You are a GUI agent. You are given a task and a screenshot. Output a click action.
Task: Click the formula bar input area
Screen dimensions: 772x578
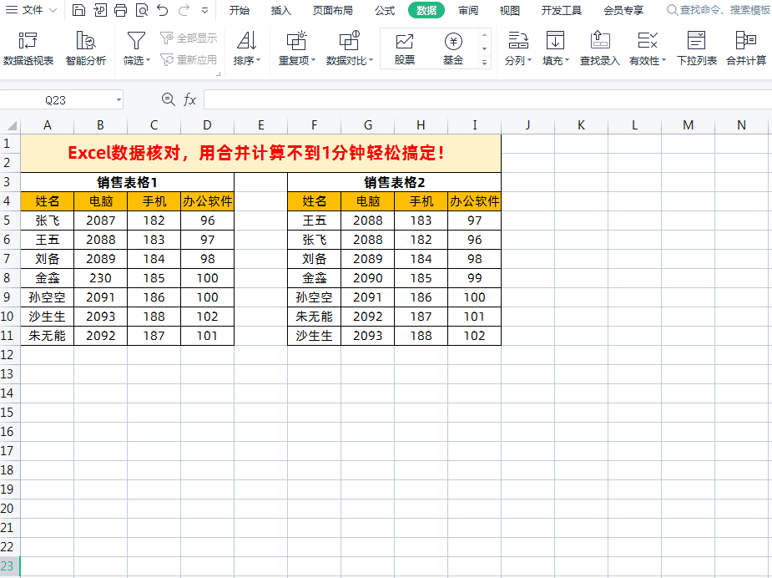coord(487,99)
